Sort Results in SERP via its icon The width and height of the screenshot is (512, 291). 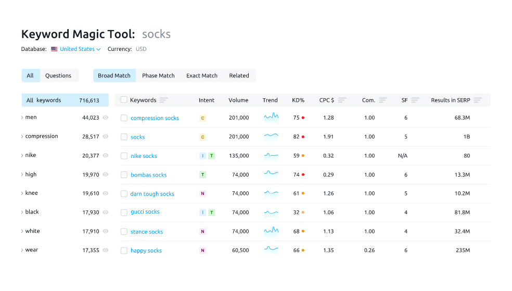[x=478, y=100]
